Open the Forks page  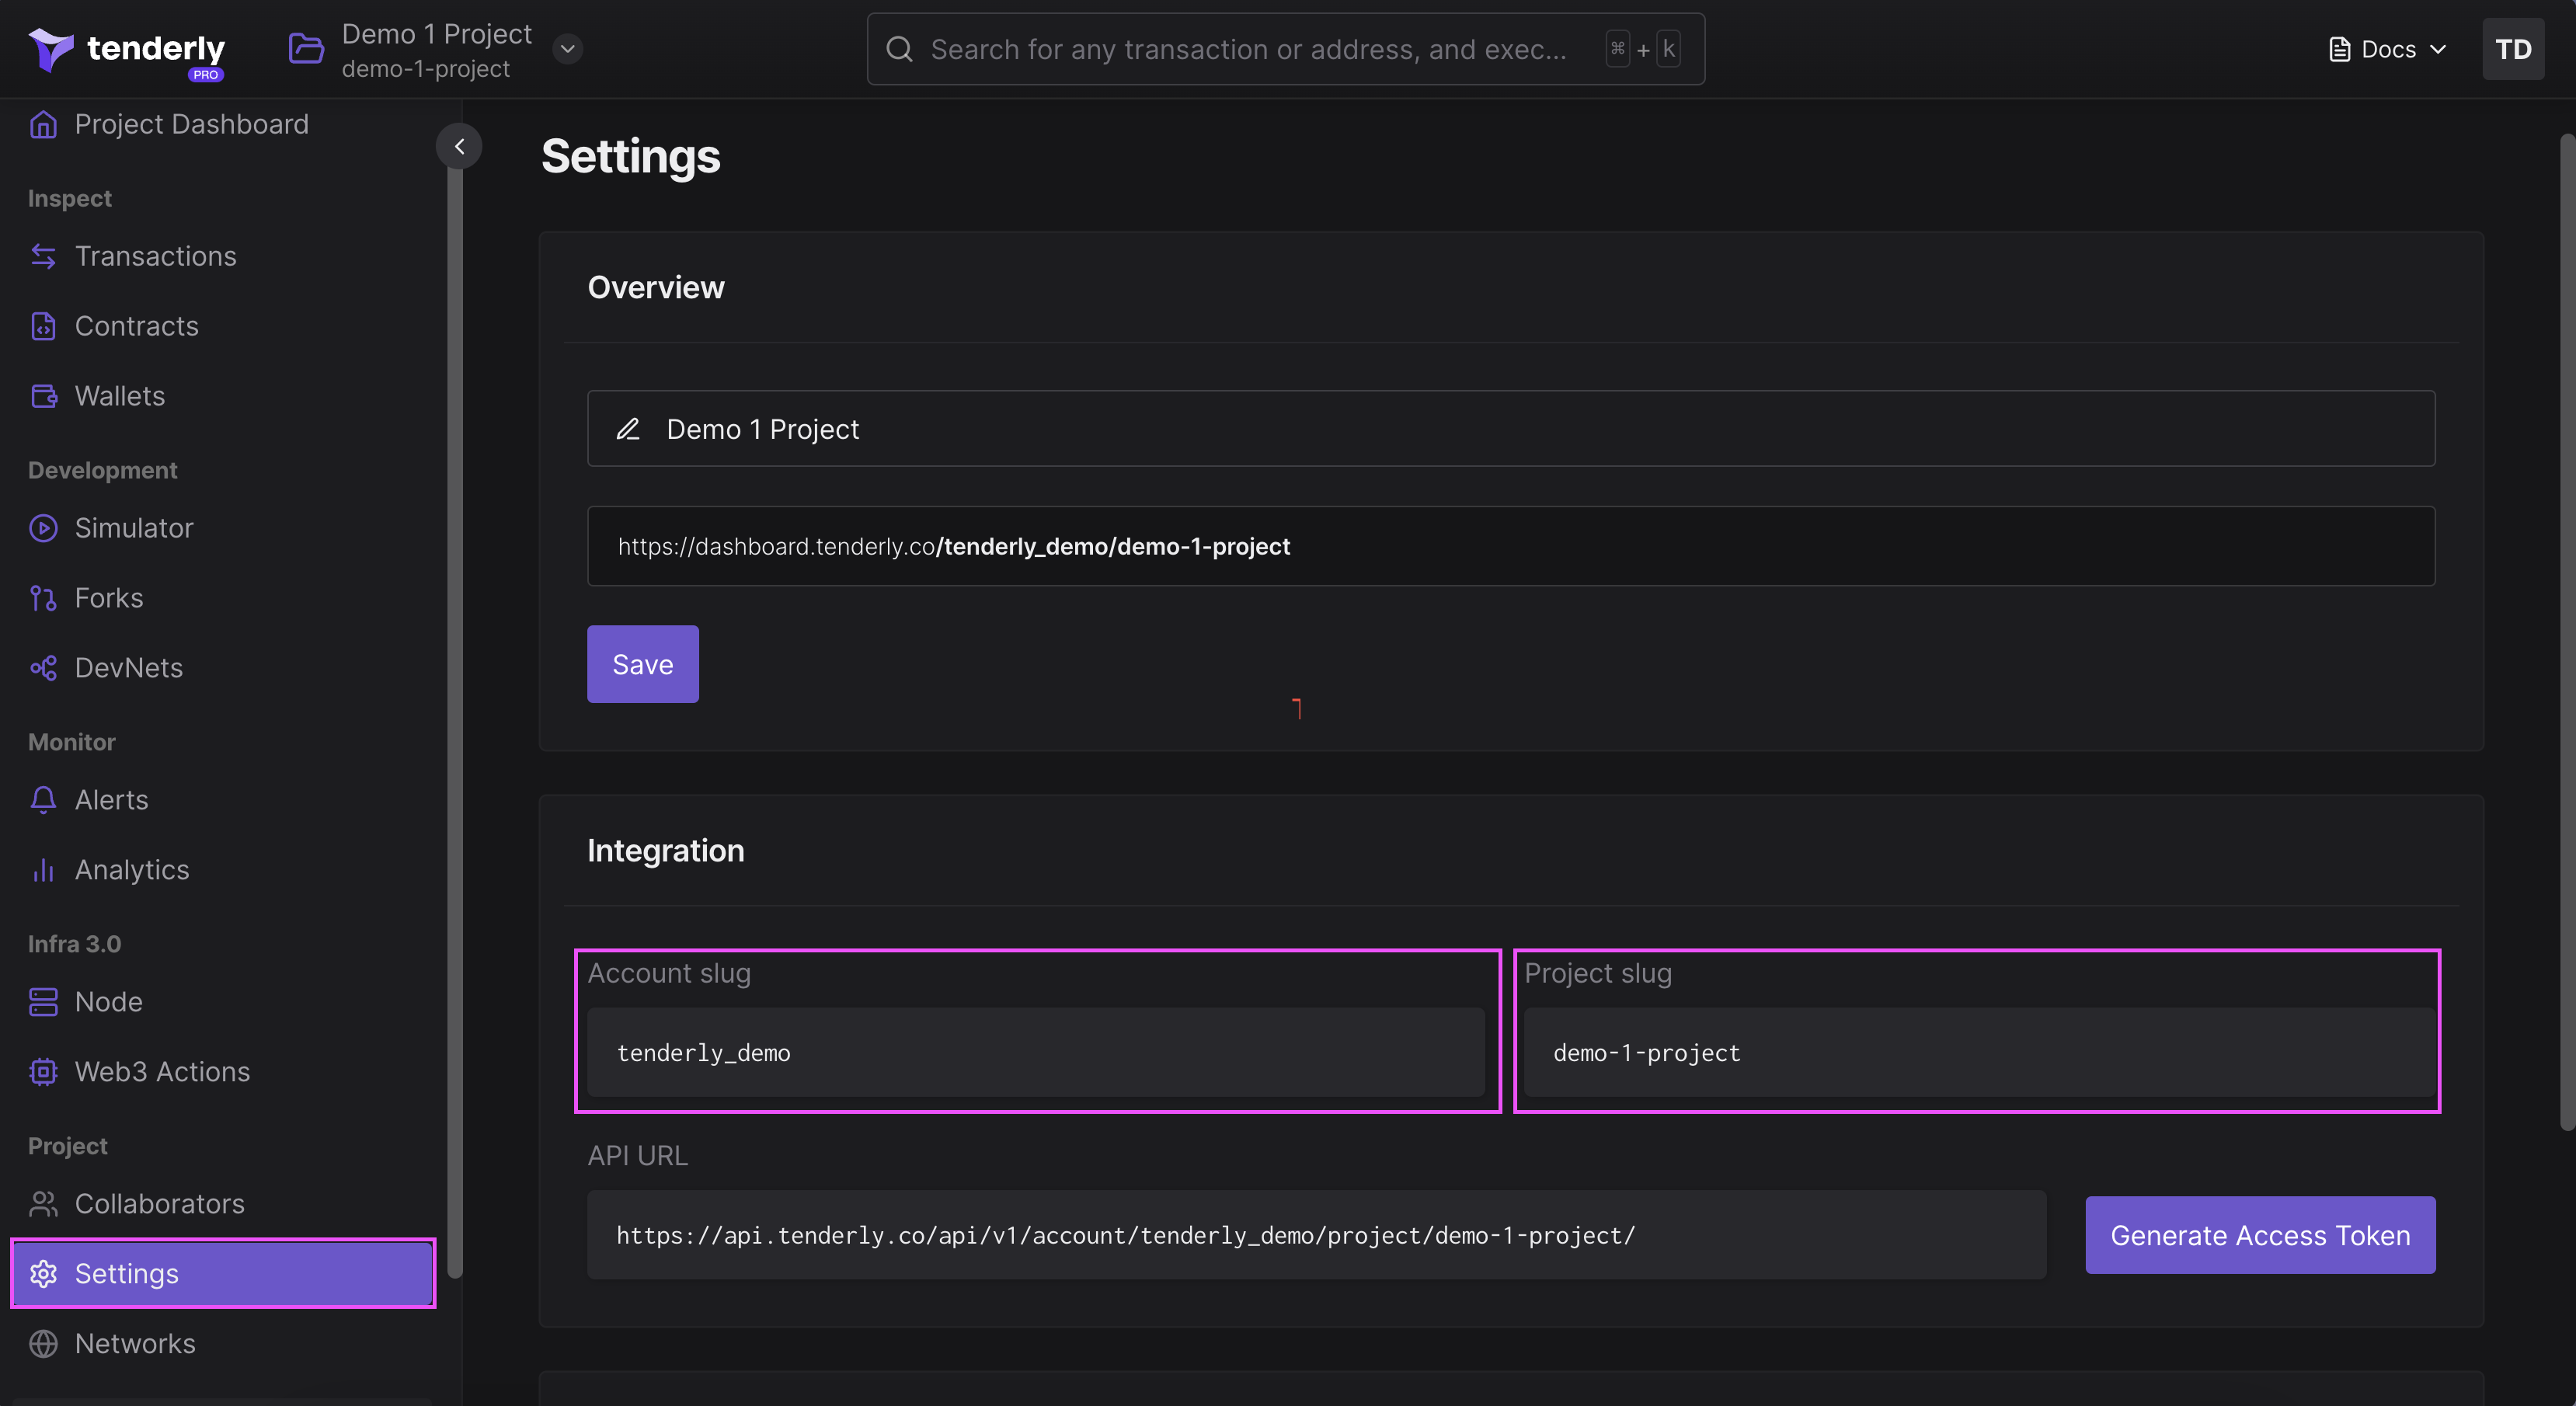[109, 598]
